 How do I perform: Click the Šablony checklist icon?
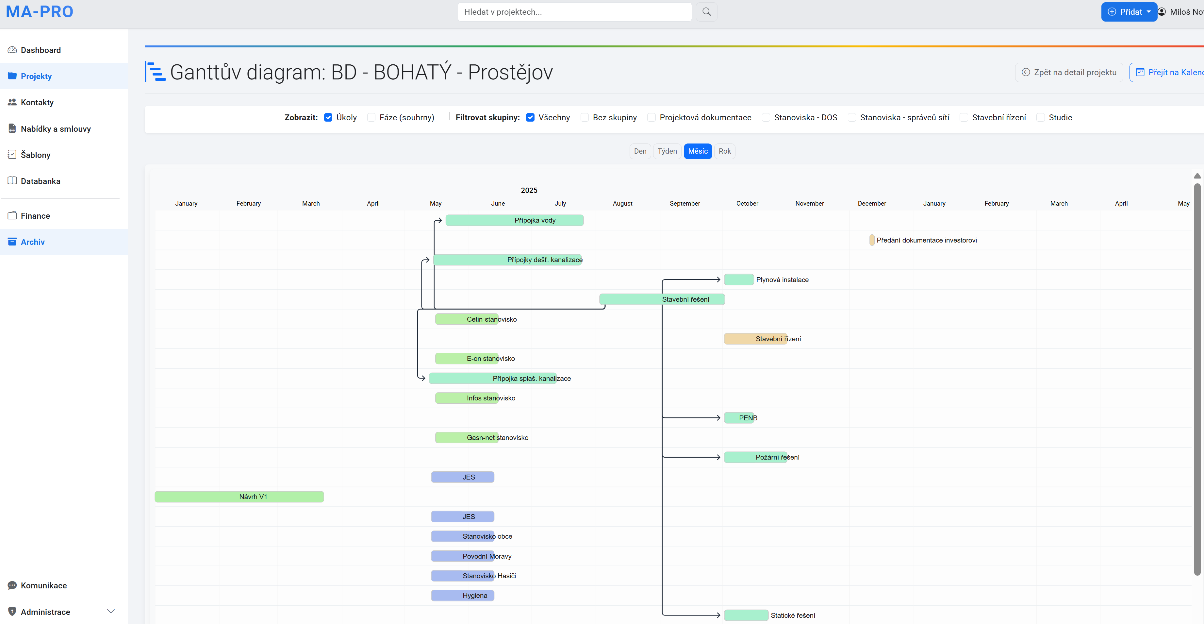pyautogui.click(x=12, y=155)
